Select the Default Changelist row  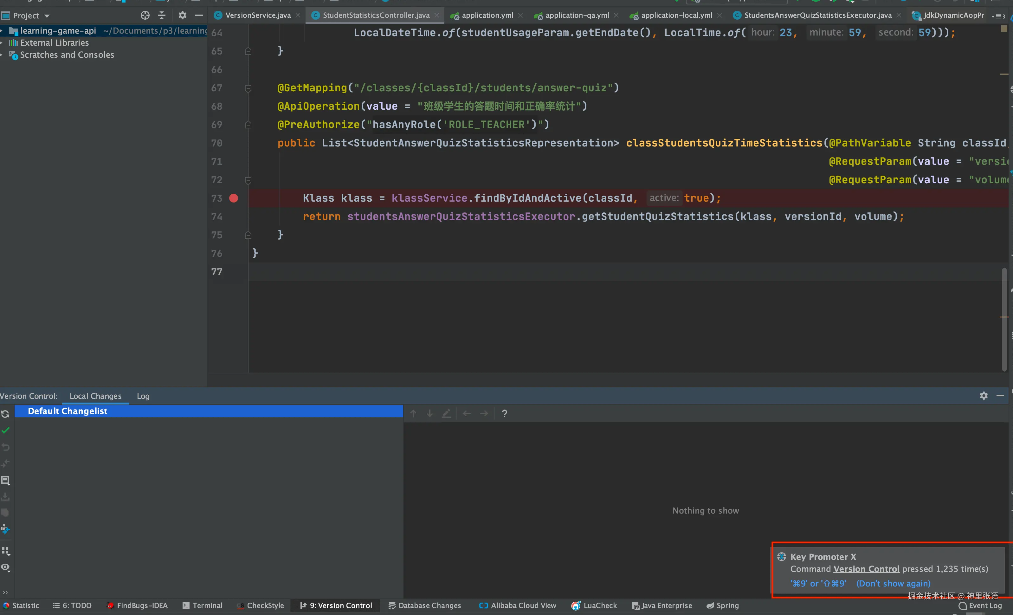point(68,411)
